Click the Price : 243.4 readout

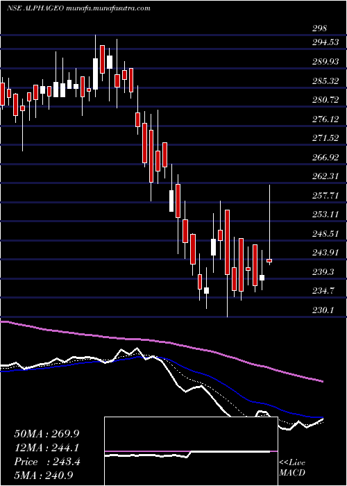pyautogui.click(x=47, y=462)
